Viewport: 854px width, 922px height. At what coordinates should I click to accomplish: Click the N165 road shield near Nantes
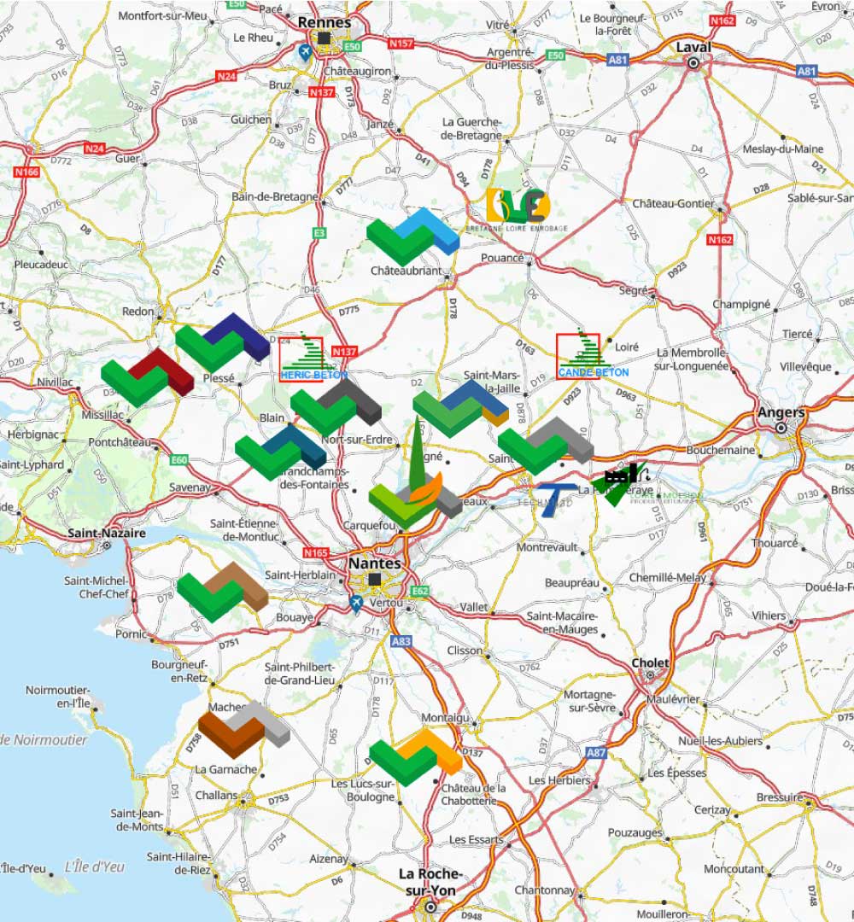tap(316, 552)
